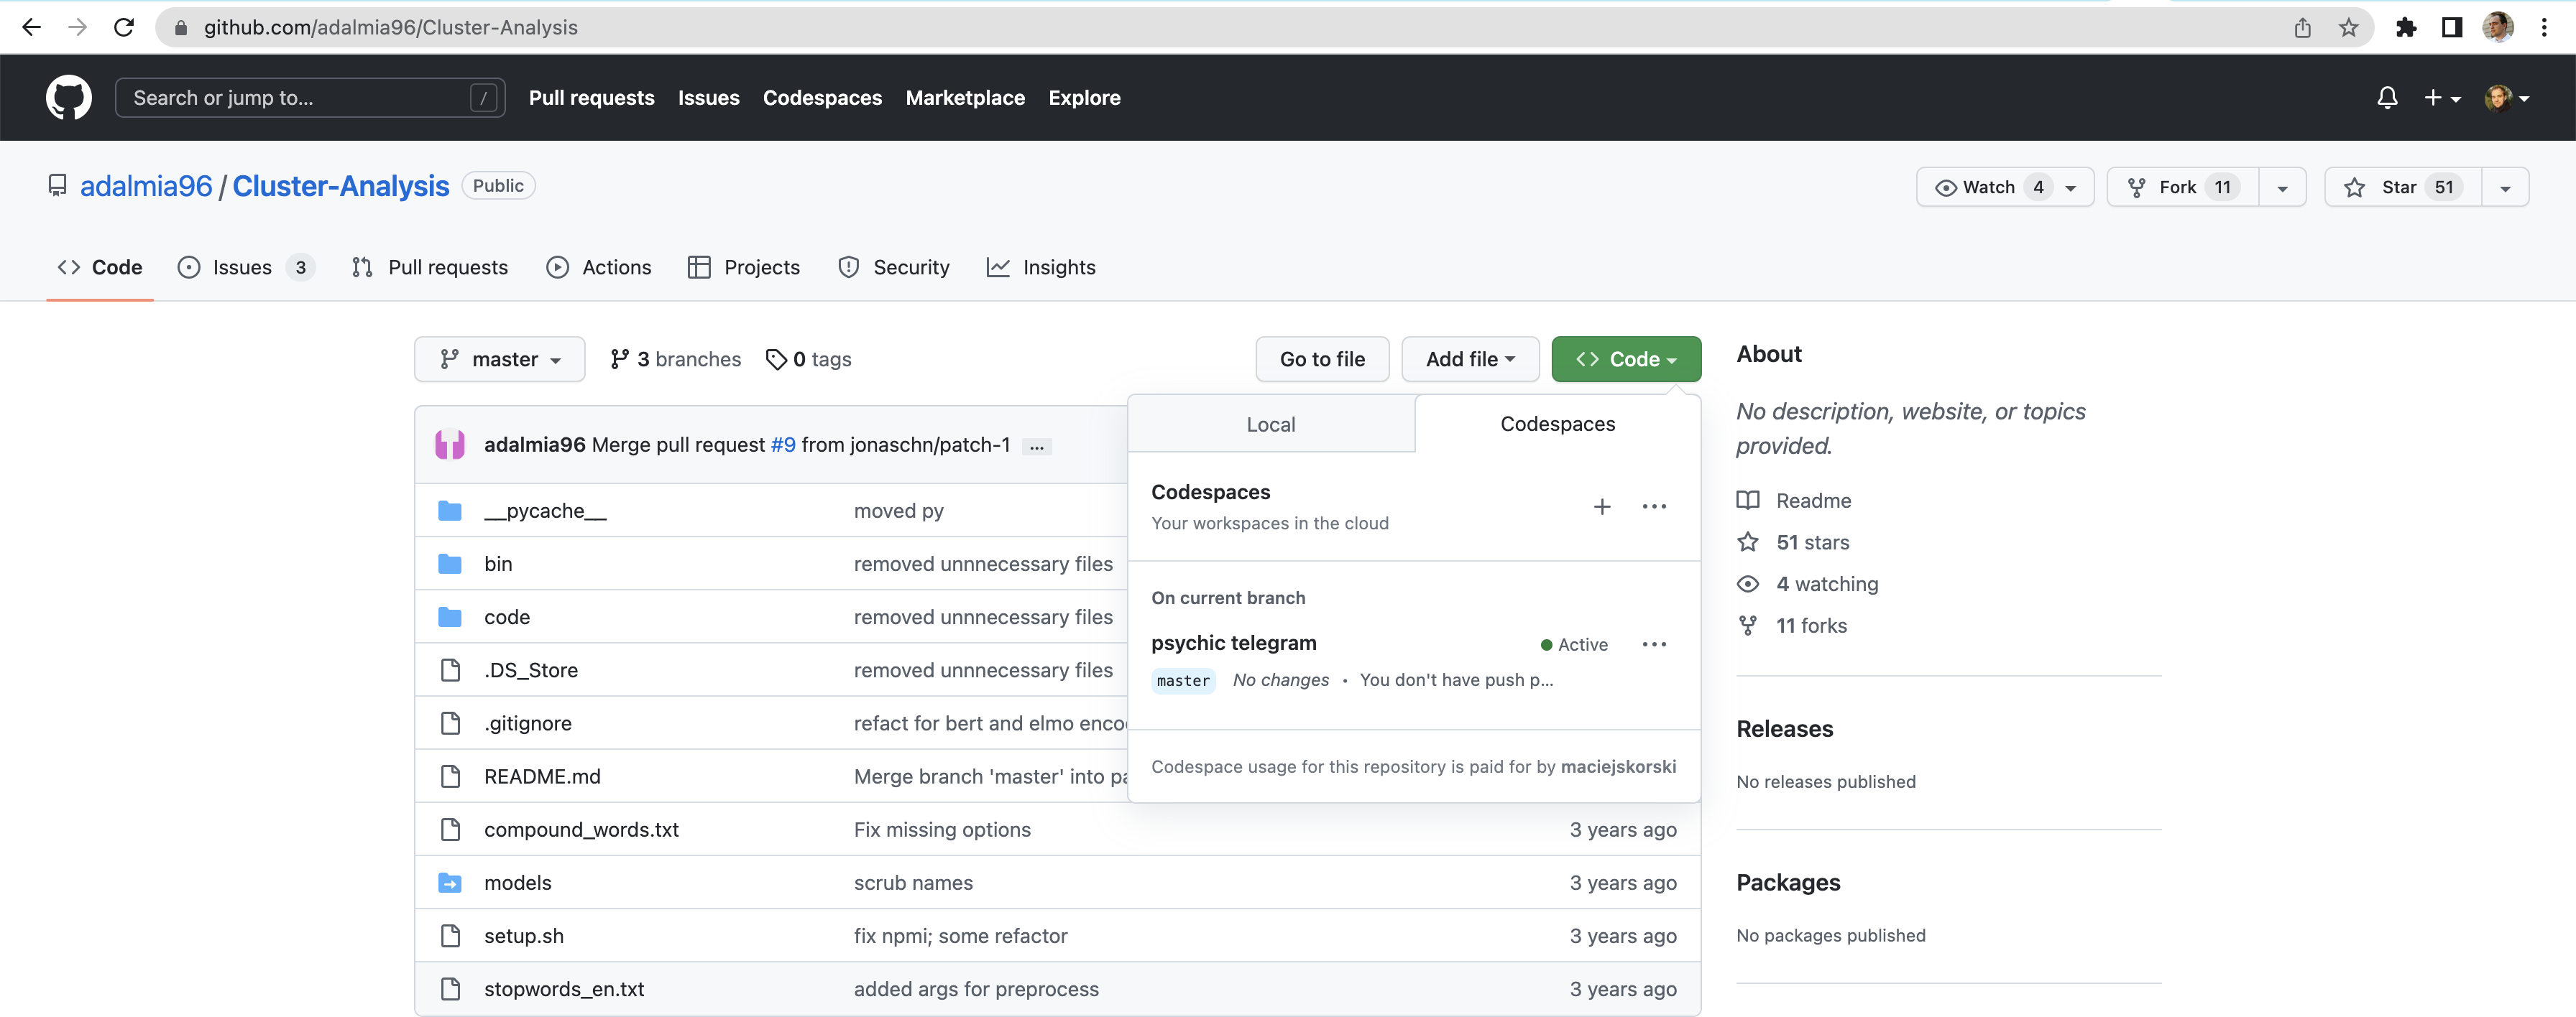
Task: Open stopwords_en.txt file
Action: pos(564,988)
